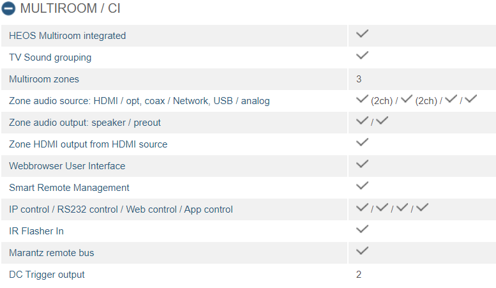
Task: Click the HEOS Multiroom integrated checkmark
Action: click(x=362, y=34)
